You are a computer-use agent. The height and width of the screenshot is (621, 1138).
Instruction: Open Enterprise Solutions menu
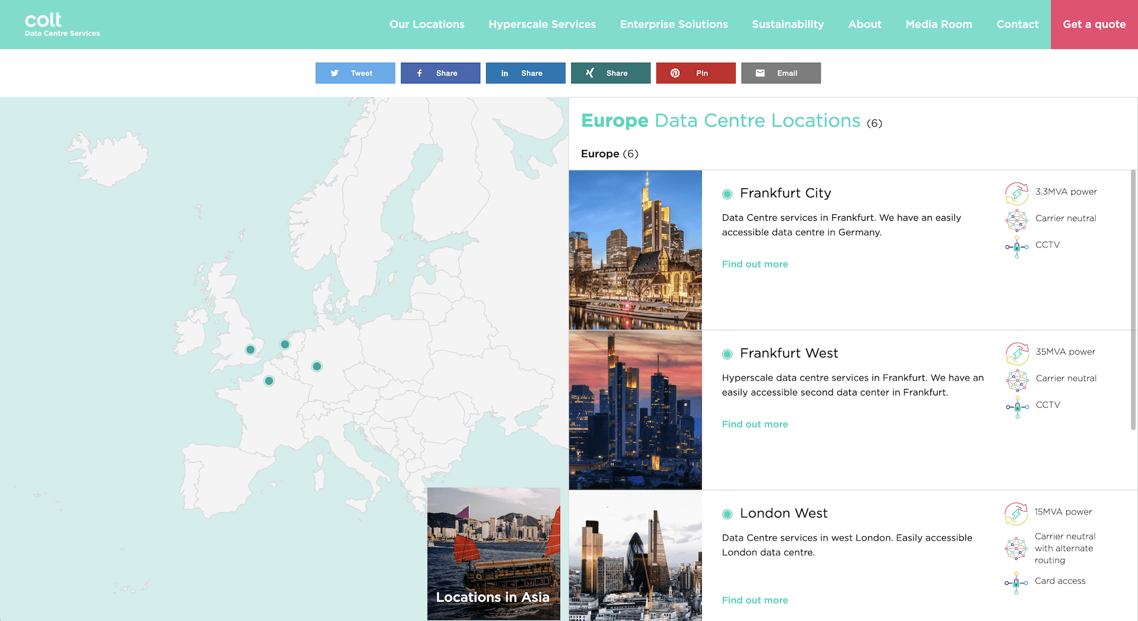pos(674,24)
